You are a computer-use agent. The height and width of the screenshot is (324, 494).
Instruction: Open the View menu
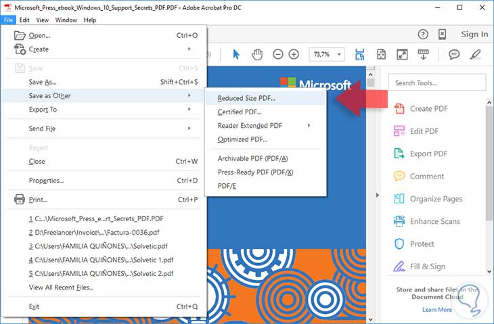pos(42,20)
